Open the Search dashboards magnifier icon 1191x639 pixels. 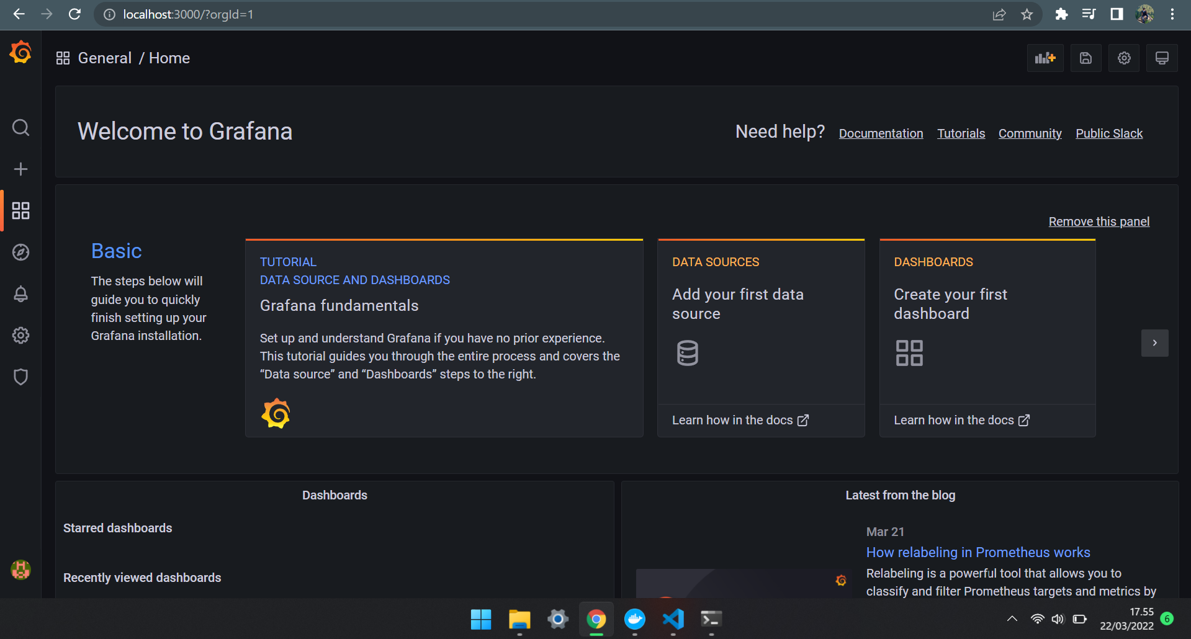pos(20,128)
